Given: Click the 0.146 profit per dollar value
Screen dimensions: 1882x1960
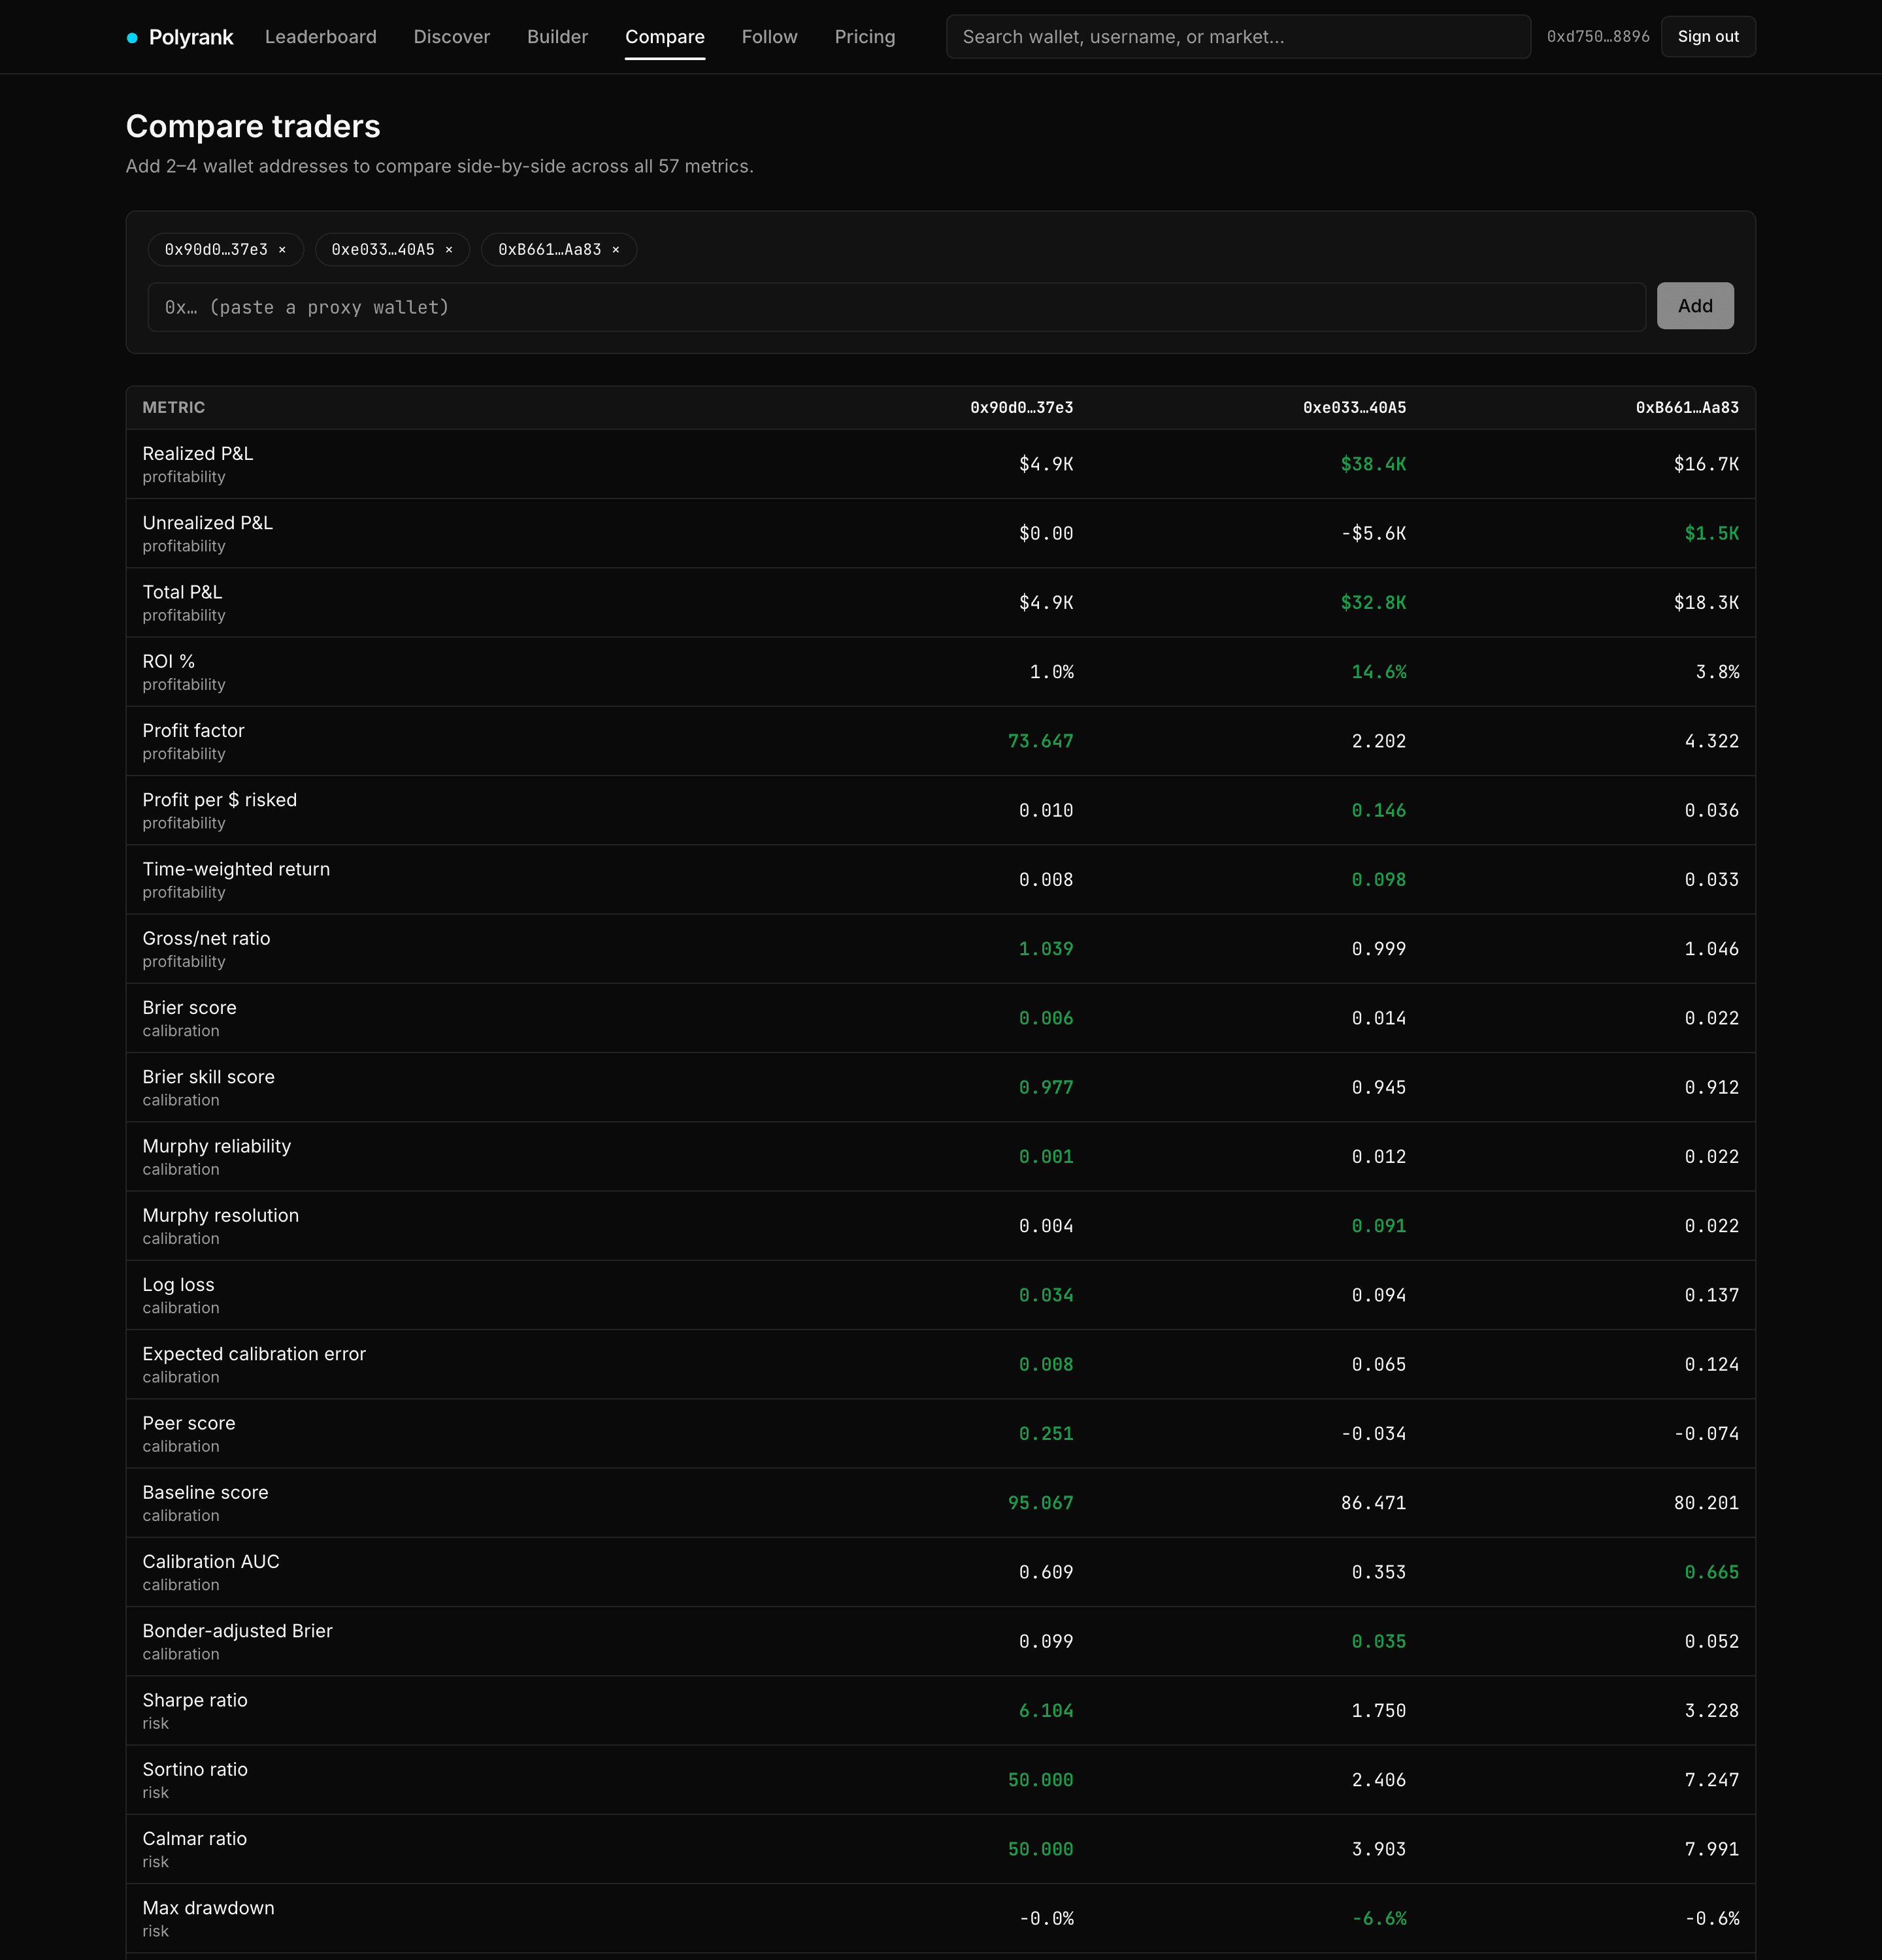Looking at the screenshot, I should click(1379, 810).
